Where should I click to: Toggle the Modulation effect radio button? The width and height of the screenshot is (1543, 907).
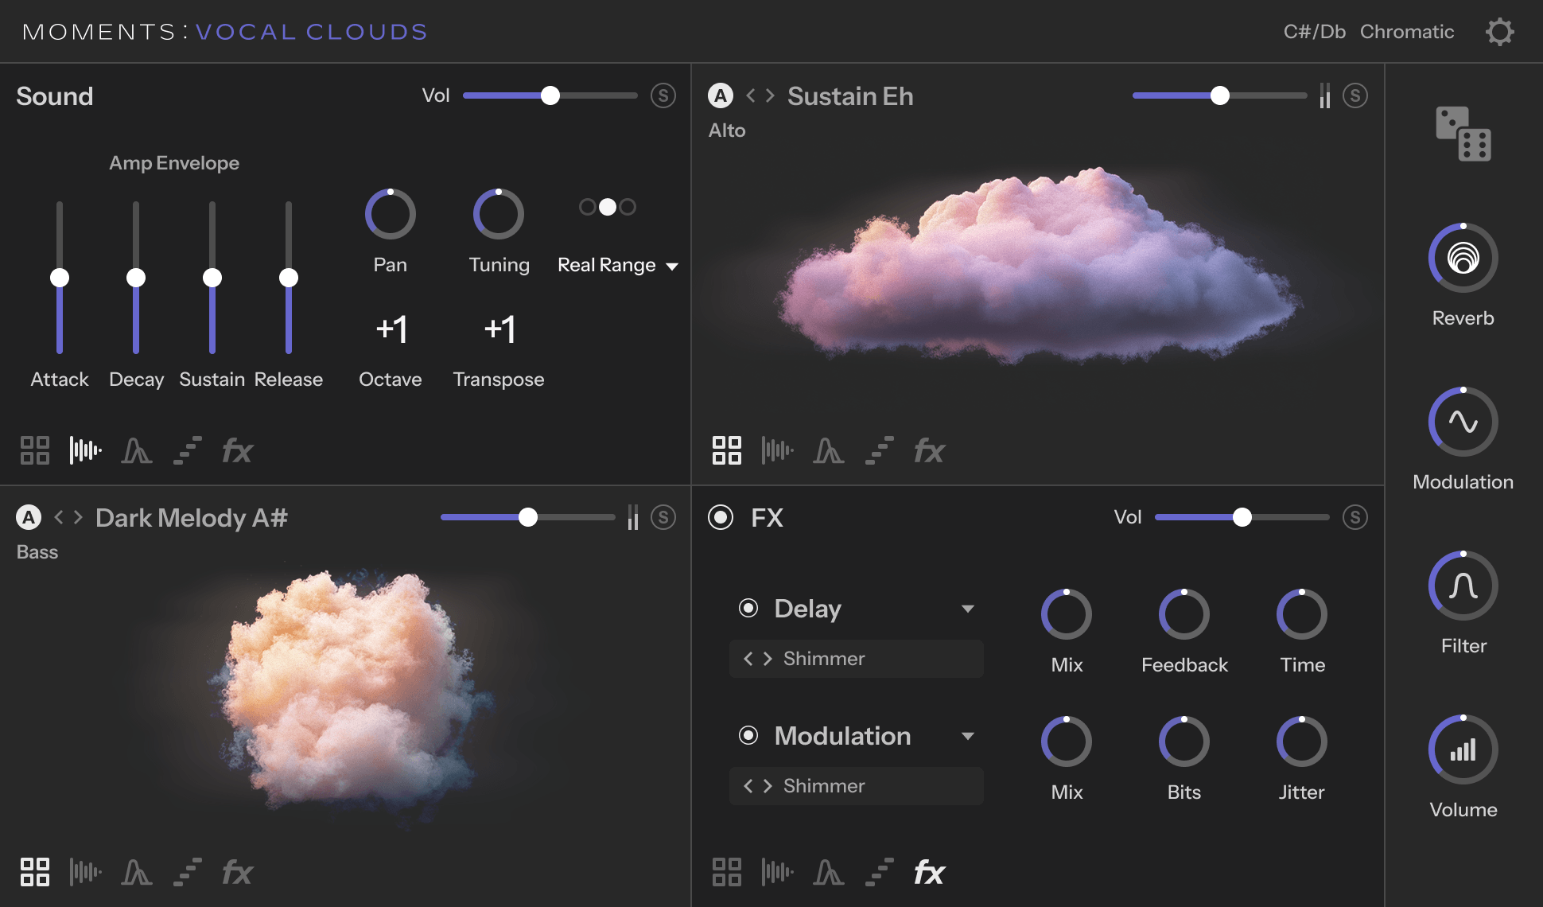748,736
